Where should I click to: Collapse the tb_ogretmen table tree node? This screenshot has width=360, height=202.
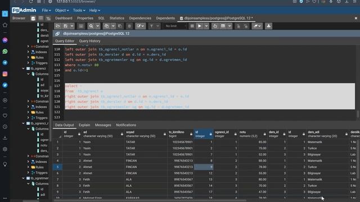point(24,178)
